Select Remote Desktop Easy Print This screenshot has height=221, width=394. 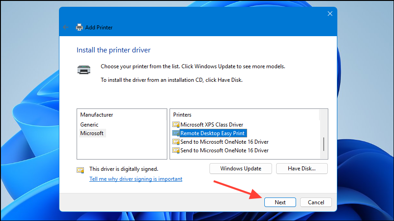(x=212, y=133)
